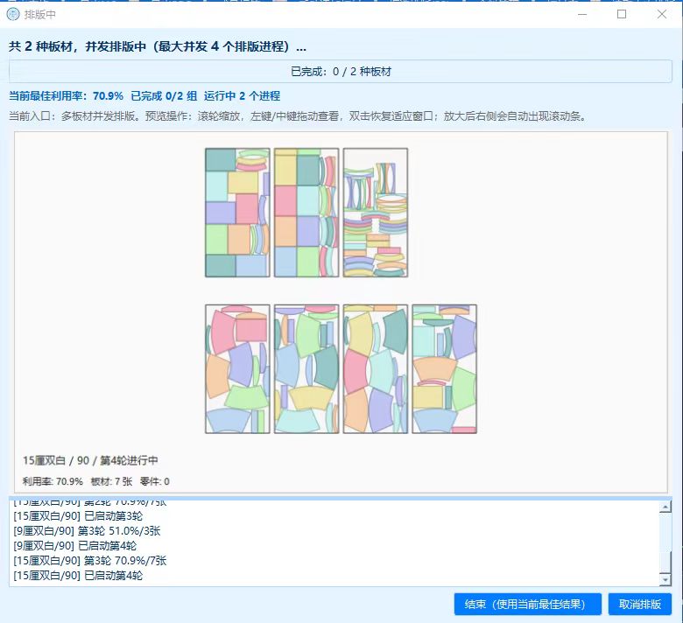
Task: Click log line [15厘双白/90] 已启动第3轮
Action: [78, 516]
